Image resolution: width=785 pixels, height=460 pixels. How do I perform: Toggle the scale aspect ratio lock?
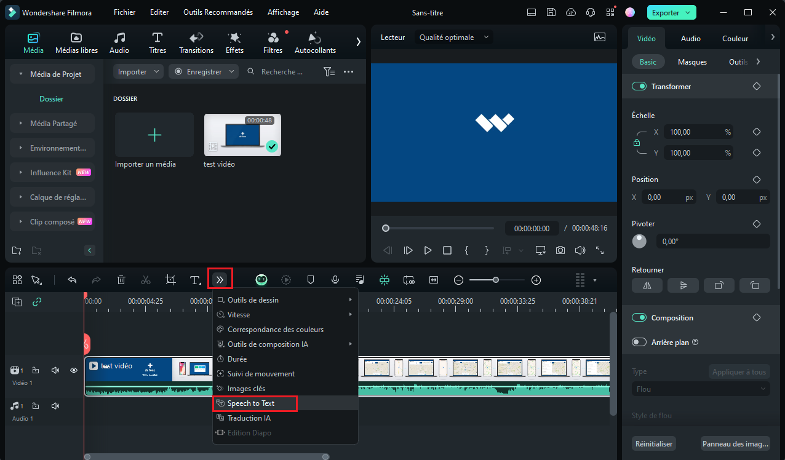637,143
